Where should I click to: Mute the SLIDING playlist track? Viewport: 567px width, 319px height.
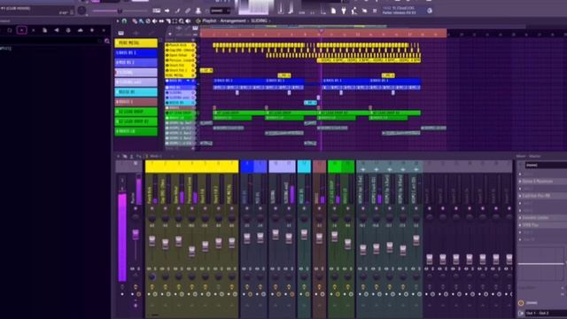coord(193,92)
